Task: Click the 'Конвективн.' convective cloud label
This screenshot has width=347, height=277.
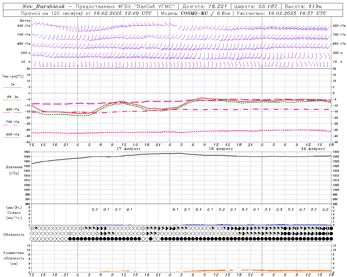Action: point(14,253)
